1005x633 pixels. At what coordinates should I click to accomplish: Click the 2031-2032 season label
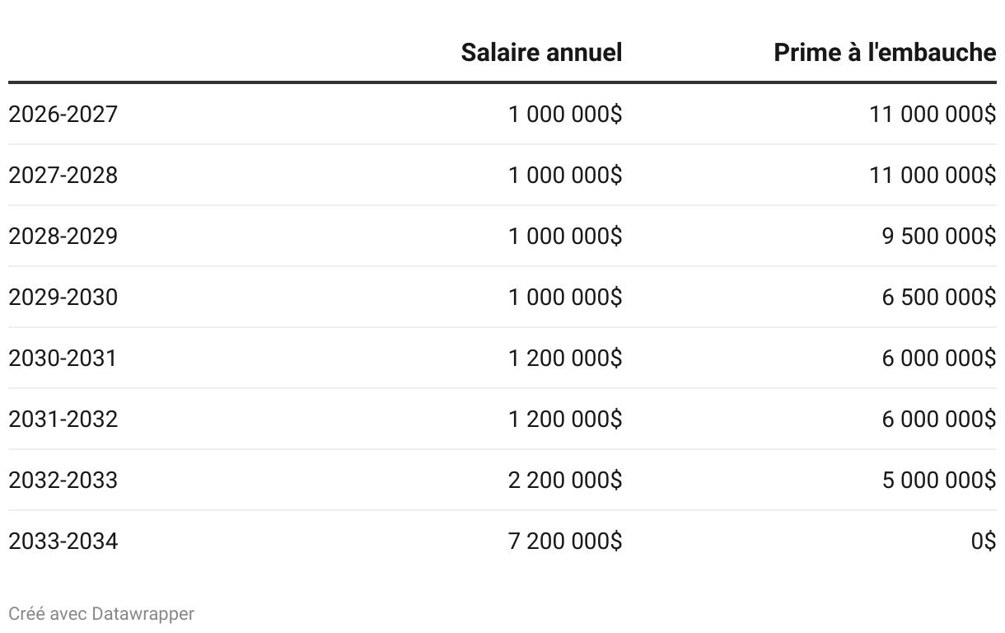63,420
